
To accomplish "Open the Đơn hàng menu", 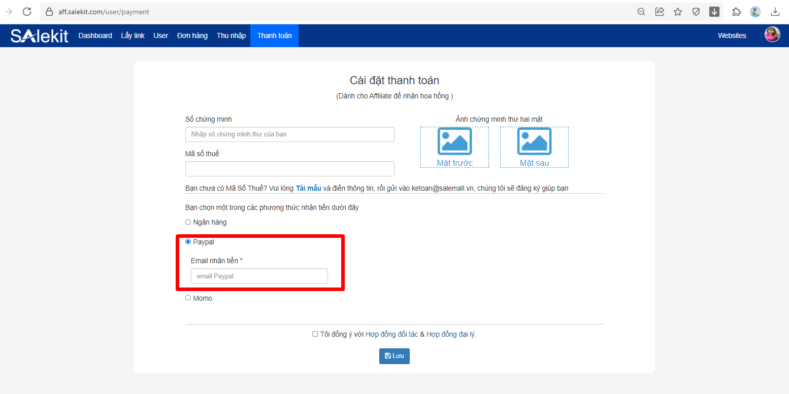I will coord(192,35).
